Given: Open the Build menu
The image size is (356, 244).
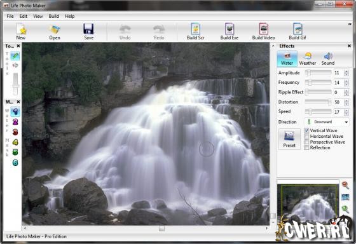Looking at the screenshot, I should point(54,16).
